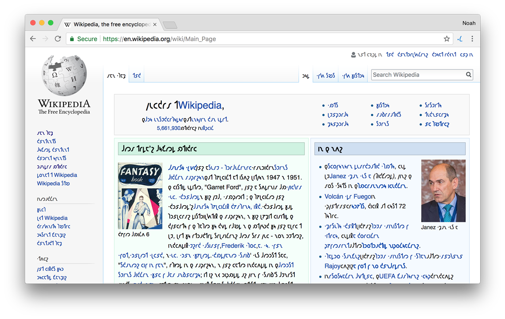This screenshot has width=505, height=319.
Task: Close the Wikipedia browser tab
Action: [x=155, y=24]
